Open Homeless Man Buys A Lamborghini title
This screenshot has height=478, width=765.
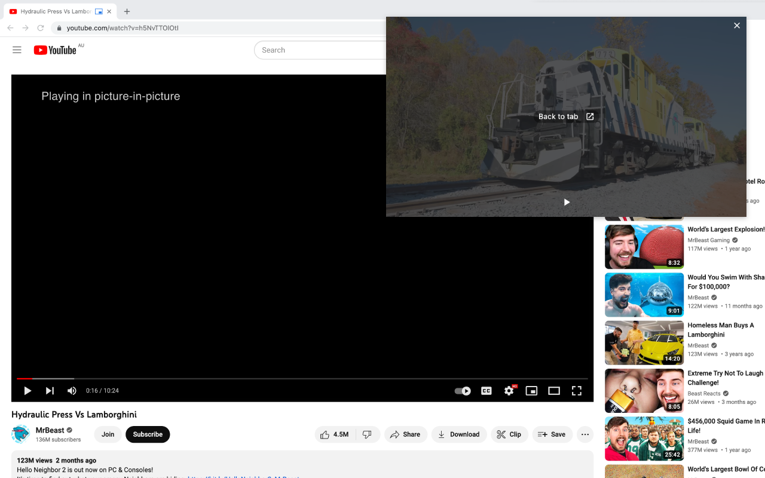(x=721, y=330)
